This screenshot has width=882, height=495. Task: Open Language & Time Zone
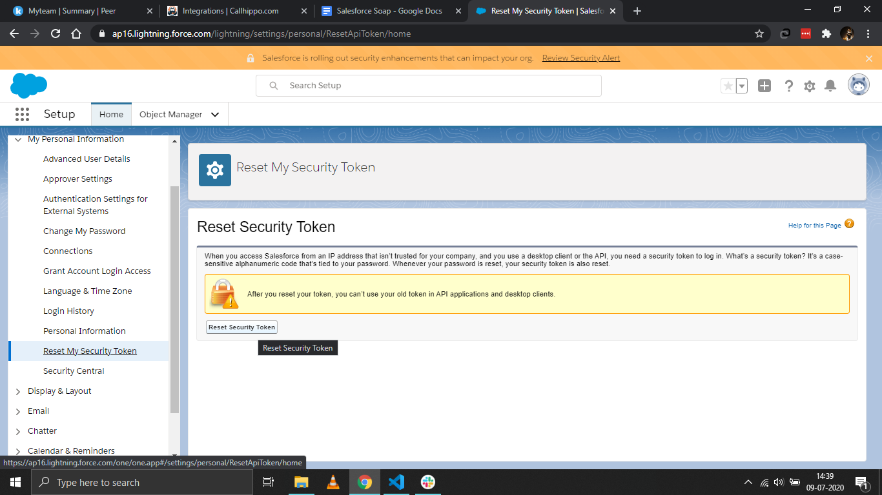pyautogui.click(x=87, y=291)
